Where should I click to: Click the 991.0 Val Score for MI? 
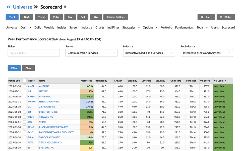tap(207, 91)
